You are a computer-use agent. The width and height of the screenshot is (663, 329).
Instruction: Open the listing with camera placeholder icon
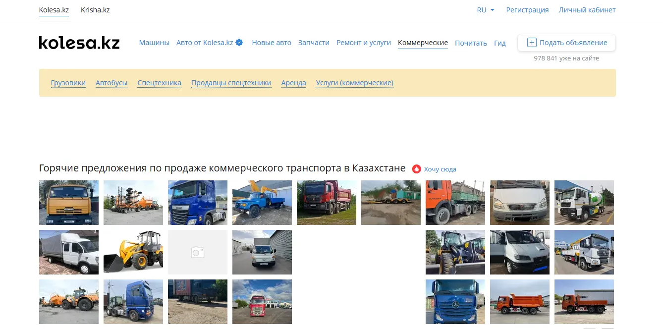point(198,252)
